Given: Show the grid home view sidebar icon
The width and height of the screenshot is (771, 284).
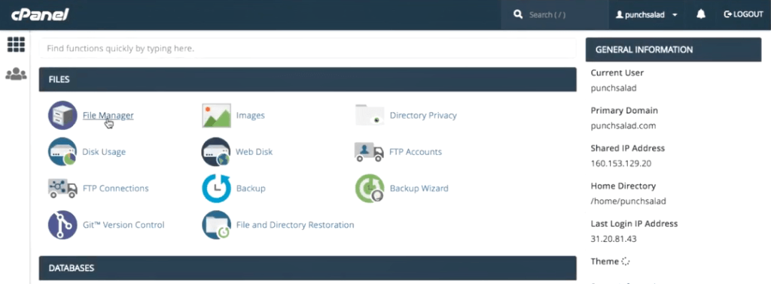Looking at the screenshot, I should 16,44.
